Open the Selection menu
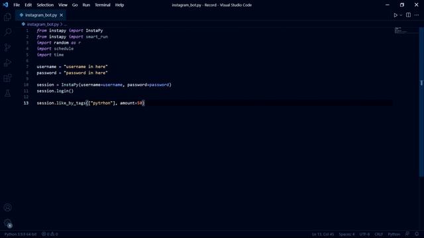The width and height of the screenshot is (424, 238). point(45,5)
